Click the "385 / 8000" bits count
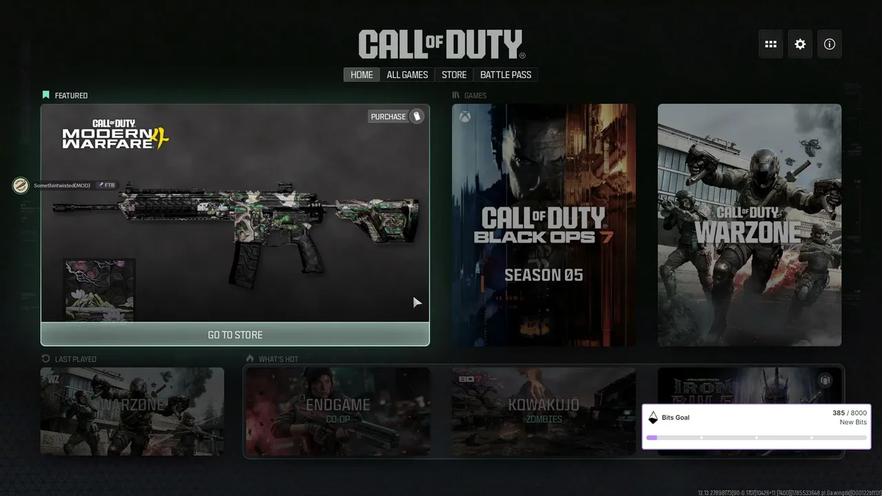Image resolution: width=882 pixels, height=496 pixels. click(x=849, y=413)
